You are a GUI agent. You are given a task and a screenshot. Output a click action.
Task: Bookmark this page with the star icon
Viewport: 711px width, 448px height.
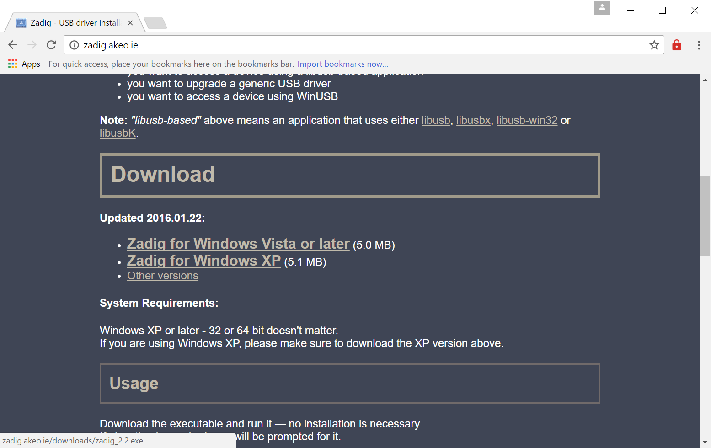coord(654,45)
